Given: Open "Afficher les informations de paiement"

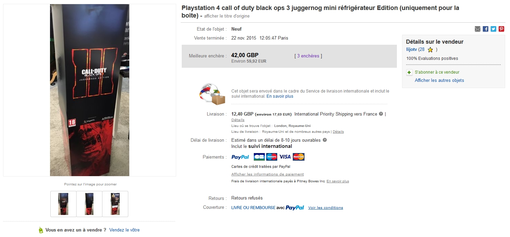Looking at the screenshot, I should tap(267, 174).
